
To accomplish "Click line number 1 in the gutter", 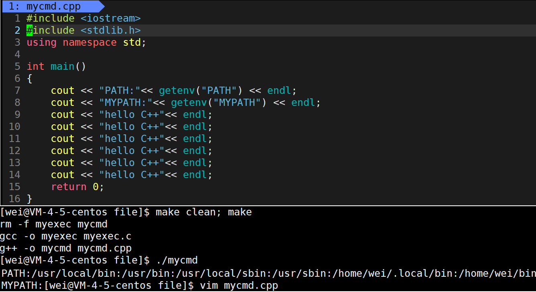I will click(17, 18).
